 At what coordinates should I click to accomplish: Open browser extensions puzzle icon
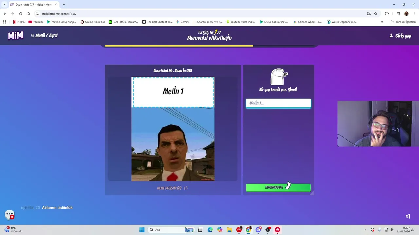point(387,14)
